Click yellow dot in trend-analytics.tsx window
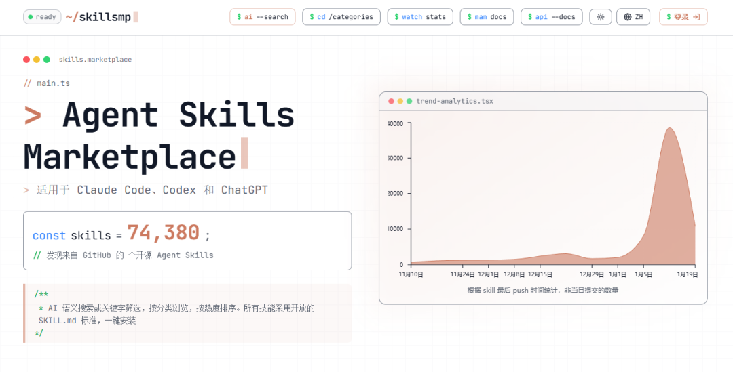The height and width of the screenshot is (372, 733). (x=400, y=101)
